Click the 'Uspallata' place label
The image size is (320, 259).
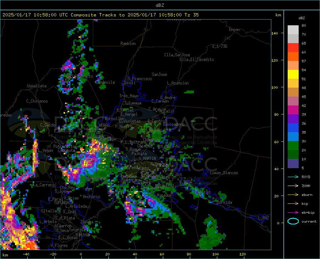click(x=37, y=86)
